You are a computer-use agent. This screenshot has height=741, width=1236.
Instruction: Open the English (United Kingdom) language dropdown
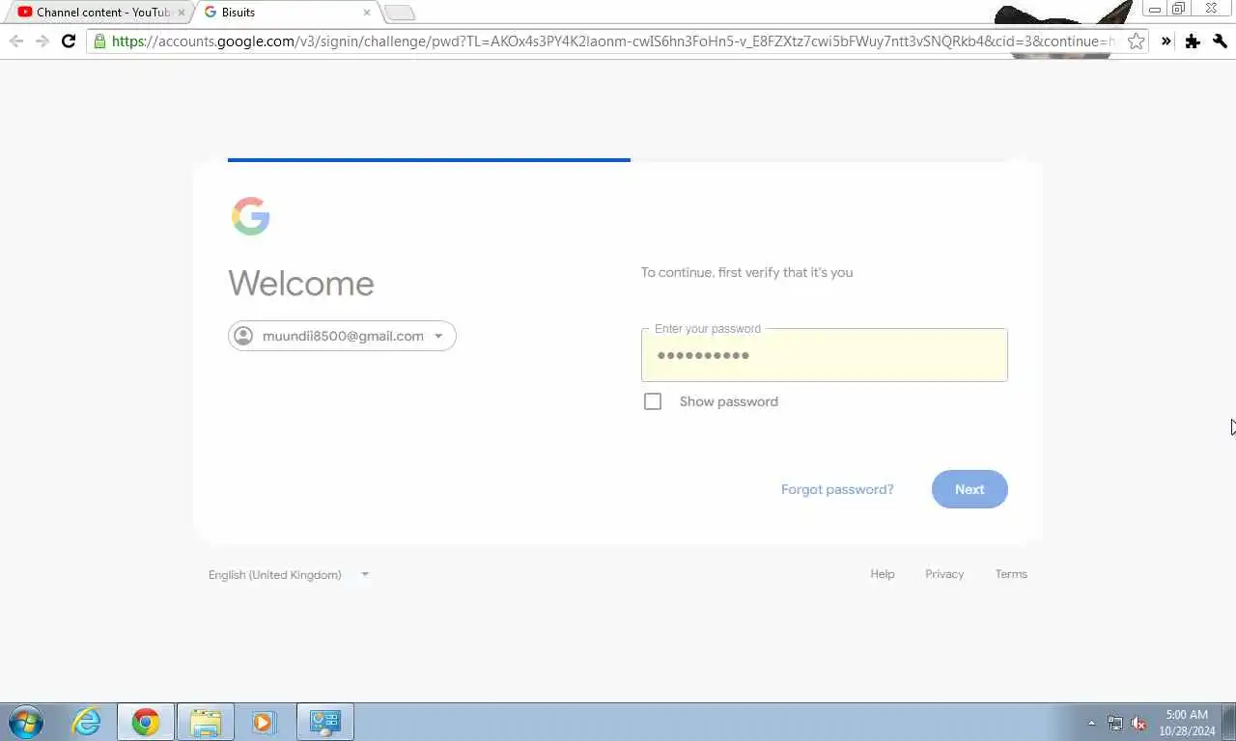point(289,574)
